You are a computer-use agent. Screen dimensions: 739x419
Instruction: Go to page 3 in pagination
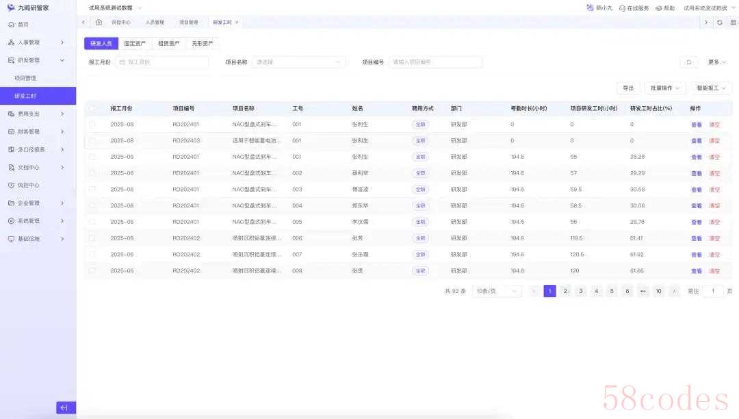581,291
